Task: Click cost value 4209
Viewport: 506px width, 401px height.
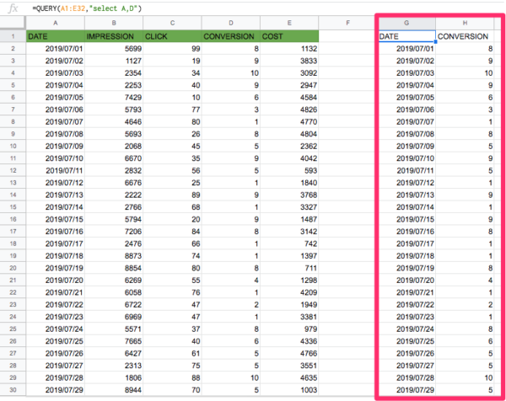Action: tap(289, 292)
